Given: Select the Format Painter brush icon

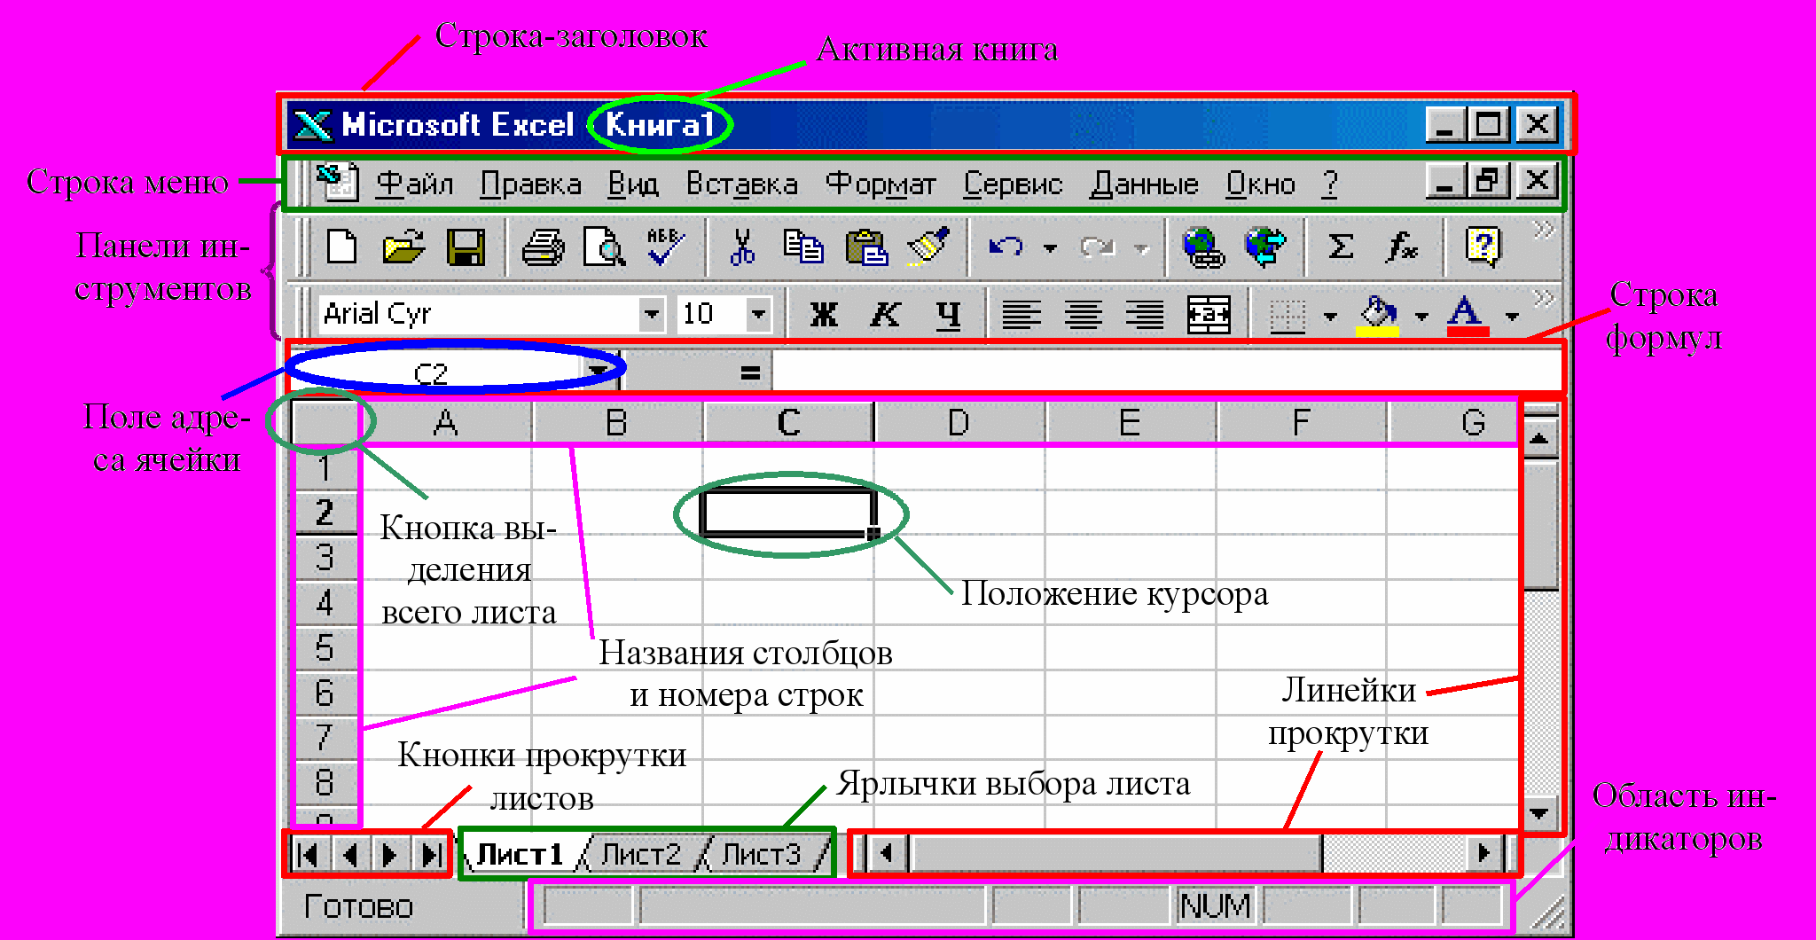Looking at the screenshot, I should (928, 247).
